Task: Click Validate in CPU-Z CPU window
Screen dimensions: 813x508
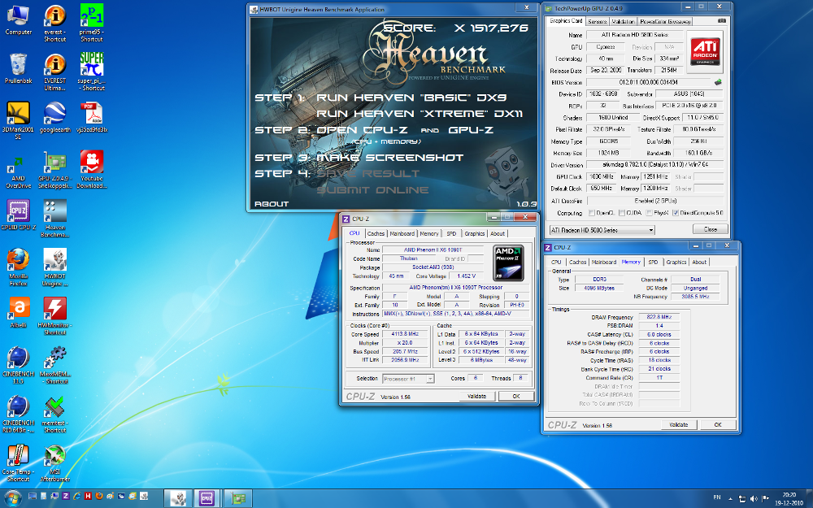Action: [476, 397]
